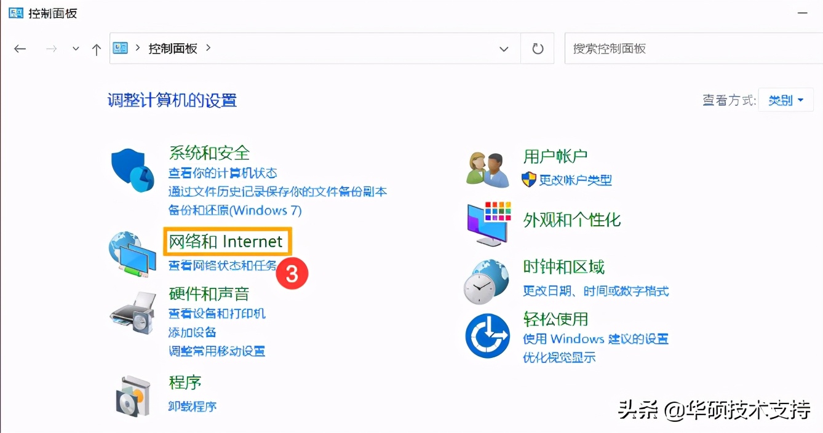Expand the address bar path dropdown arrow
This screenshot has width=823, height=433.
pyautogui.click(x=504, y=48)
